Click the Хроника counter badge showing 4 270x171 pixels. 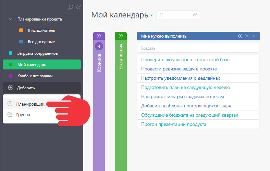coord(99,47)
